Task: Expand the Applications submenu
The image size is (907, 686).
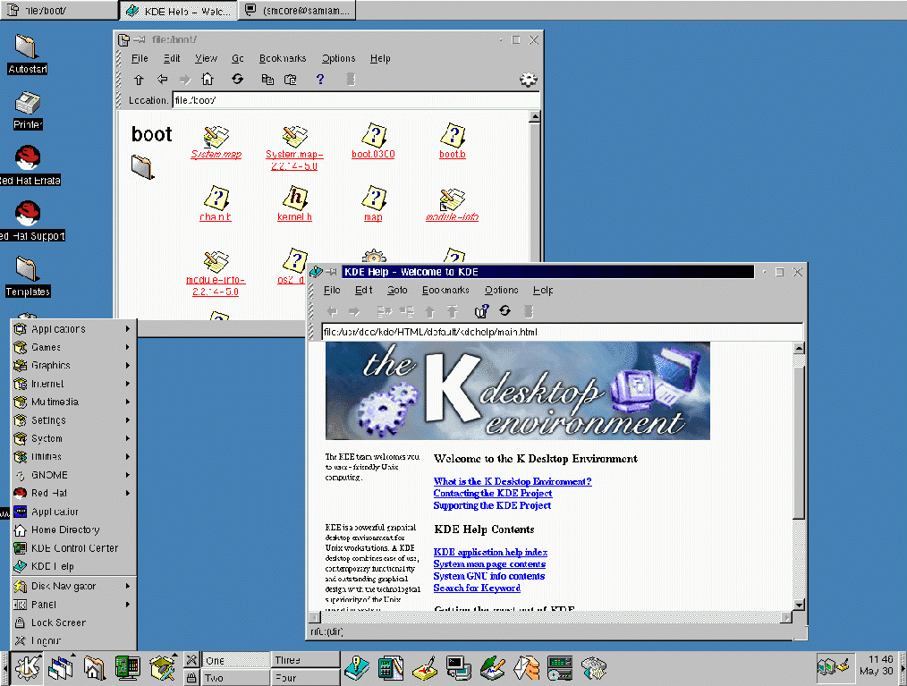Action: tap(72, 329)
